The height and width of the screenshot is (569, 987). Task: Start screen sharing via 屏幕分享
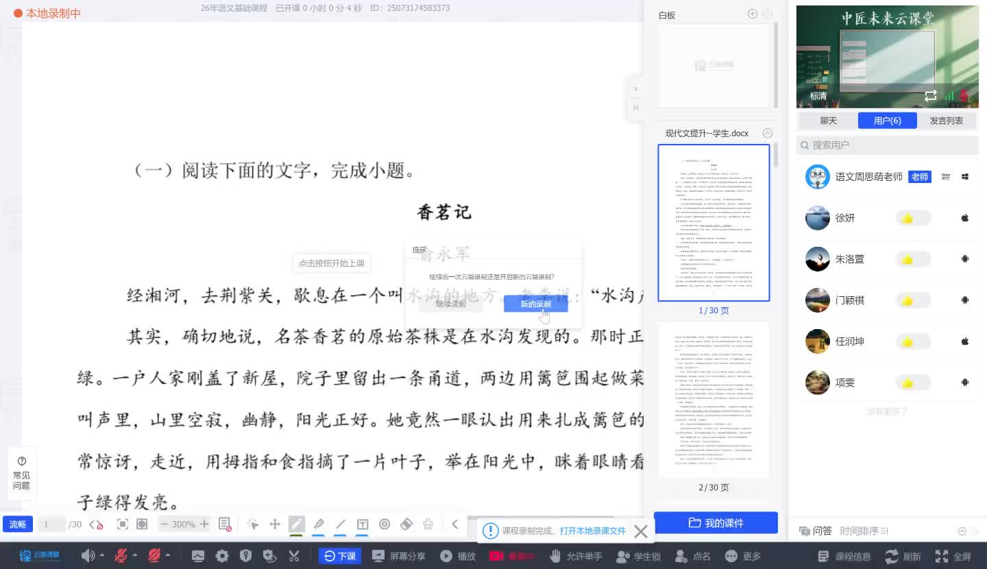tap(399, 556)
